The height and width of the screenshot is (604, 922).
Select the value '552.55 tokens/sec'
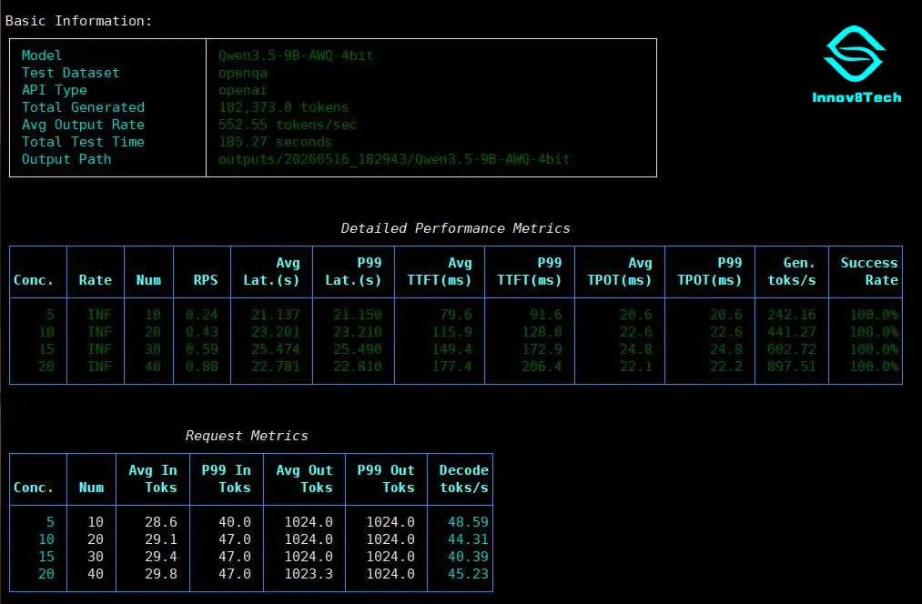tap(288, 125)
